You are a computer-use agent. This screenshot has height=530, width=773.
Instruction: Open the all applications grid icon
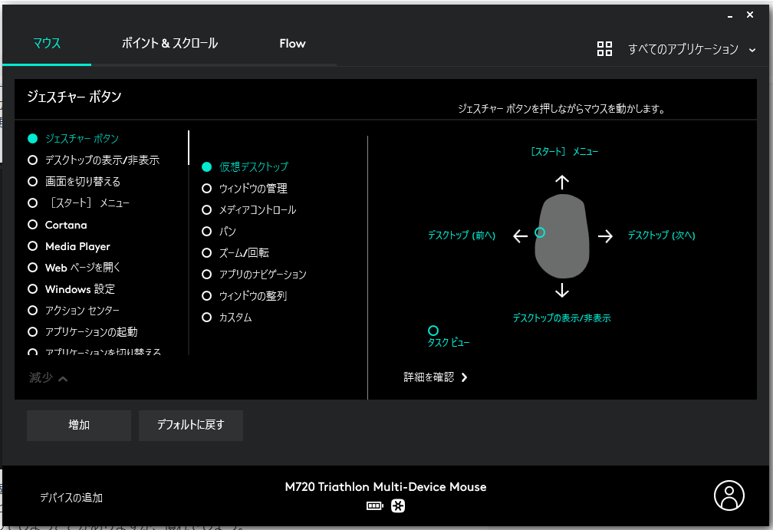click(x=604, y=48)
